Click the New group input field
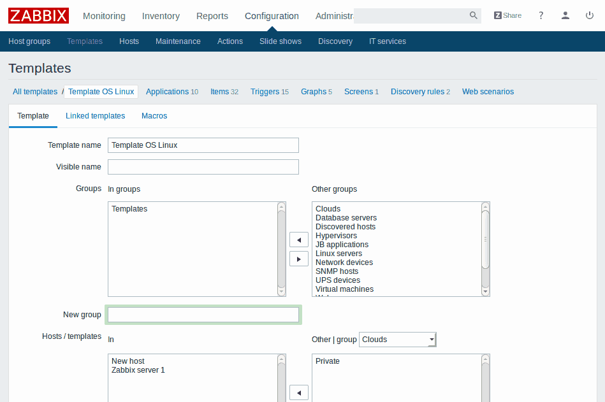The image size is (605, 402). 203,315
